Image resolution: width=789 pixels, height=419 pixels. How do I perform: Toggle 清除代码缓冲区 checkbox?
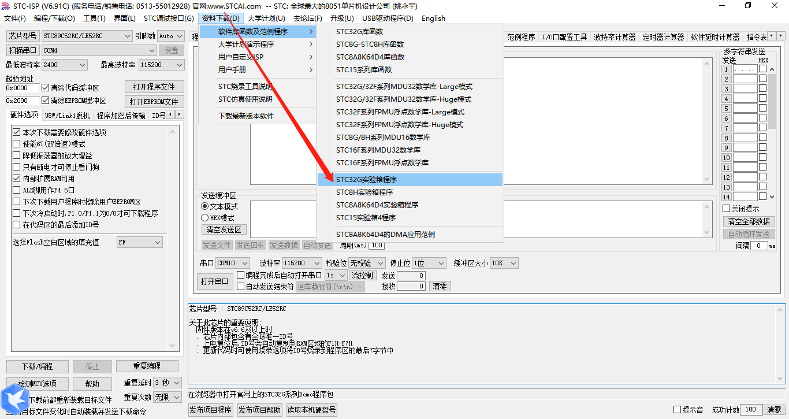point(46,88)
